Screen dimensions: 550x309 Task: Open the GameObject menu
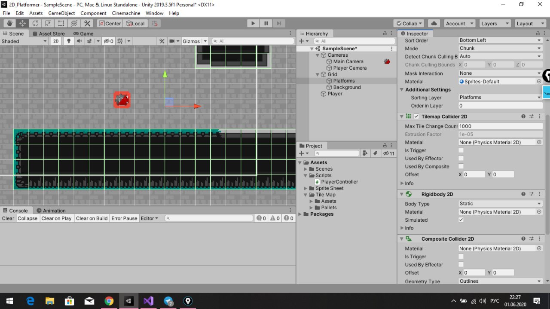pyautogui.click(x=61, y=13)
